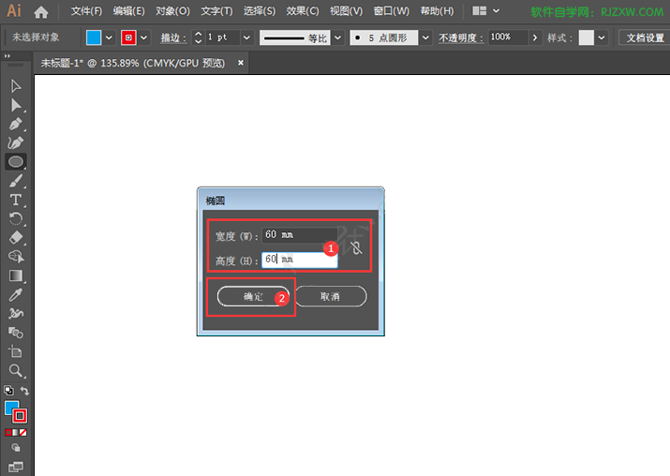
Task: Click default fill and stroke icon
Action: 9,390
